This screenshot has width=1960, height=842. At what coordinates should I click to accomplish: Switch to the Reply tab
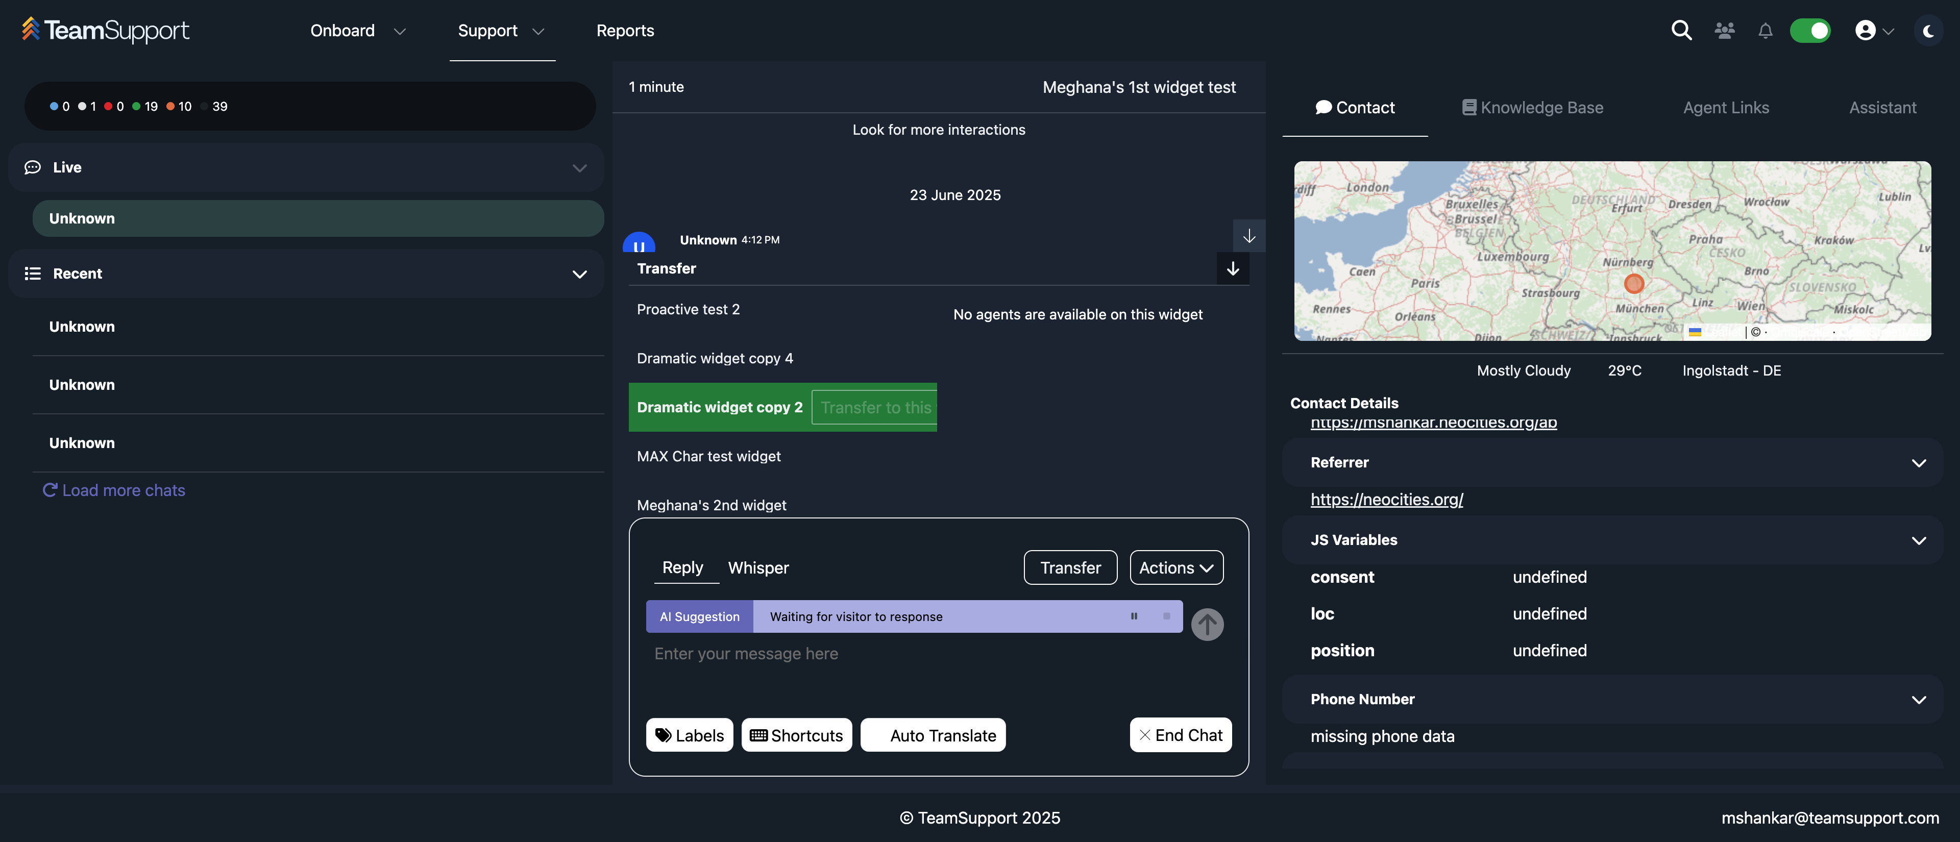pos(682,567)
